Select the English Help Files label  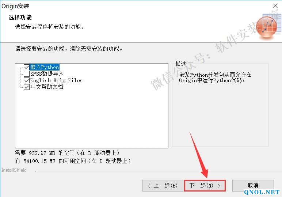[x=56, y=80]
